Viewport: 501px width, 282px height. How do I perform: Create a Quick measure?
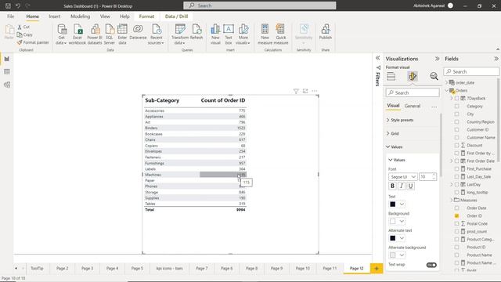click(x=281, y=34)
